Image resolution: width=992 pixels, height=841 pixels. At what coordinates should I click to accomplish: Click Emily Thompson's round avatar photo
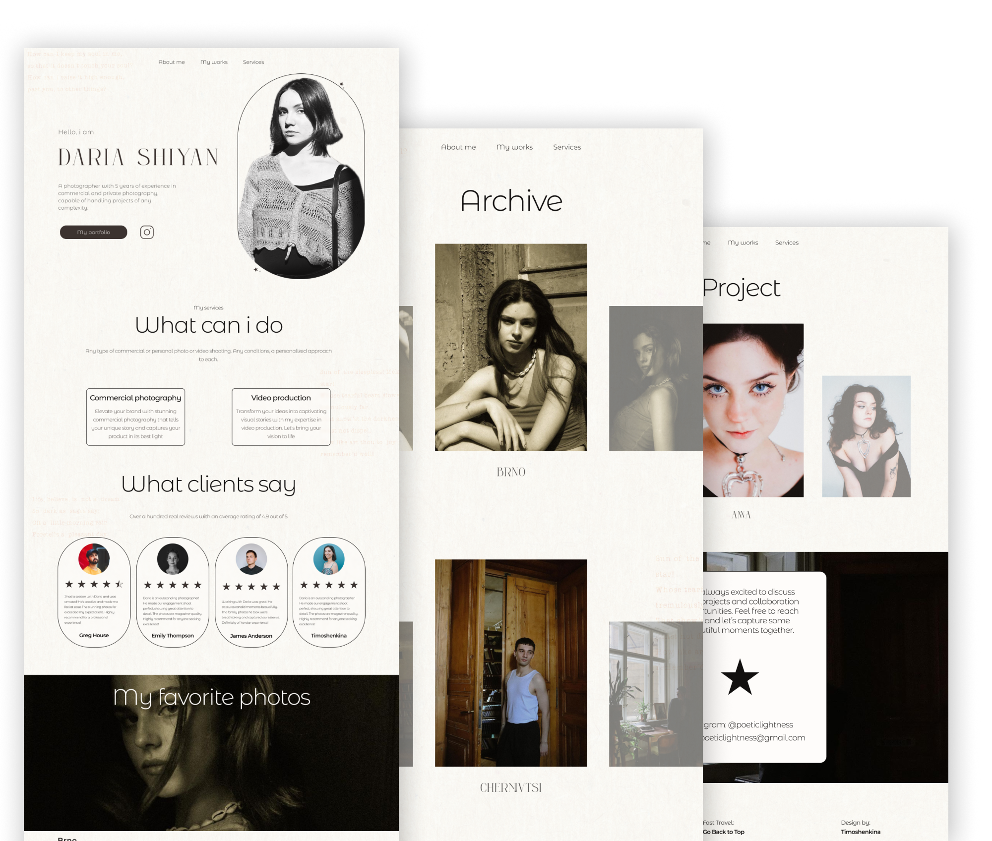coord(173,559)
